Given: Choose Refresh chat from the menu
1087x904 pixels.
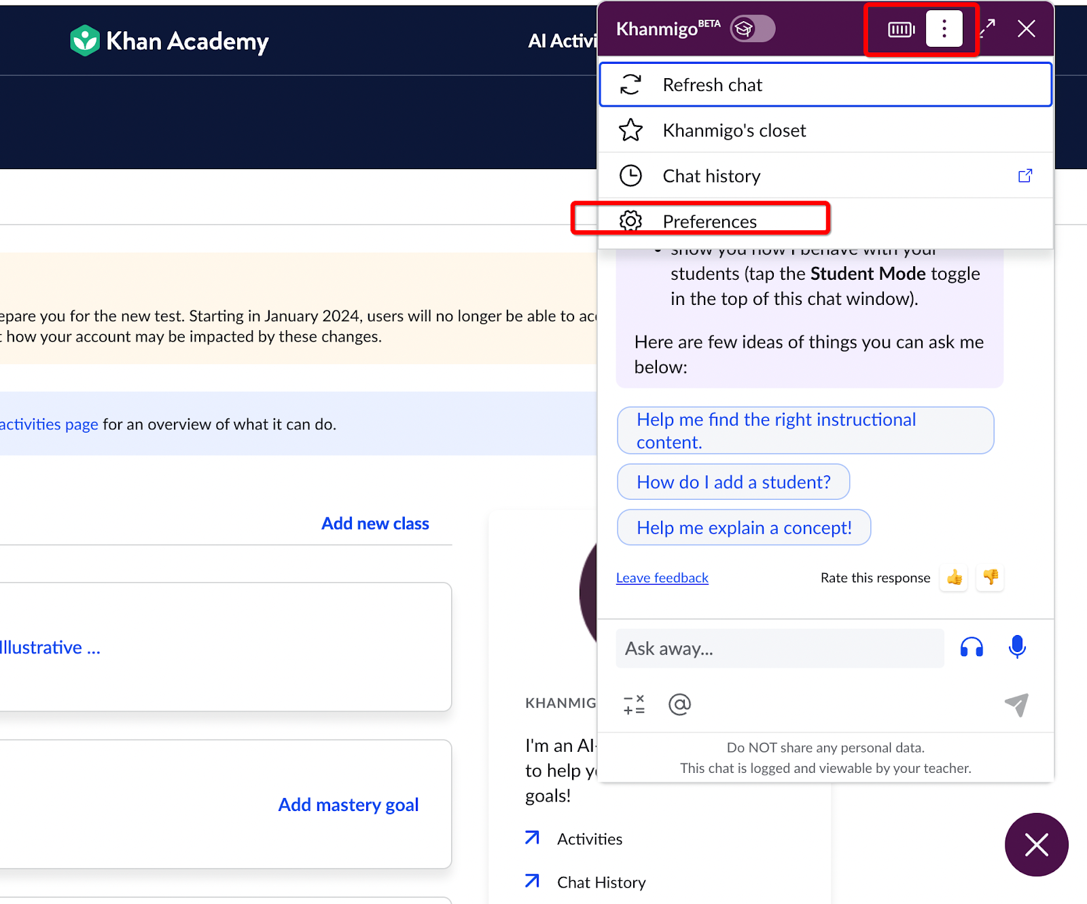Looking at the screenshot, I should (x=712, y=84).
